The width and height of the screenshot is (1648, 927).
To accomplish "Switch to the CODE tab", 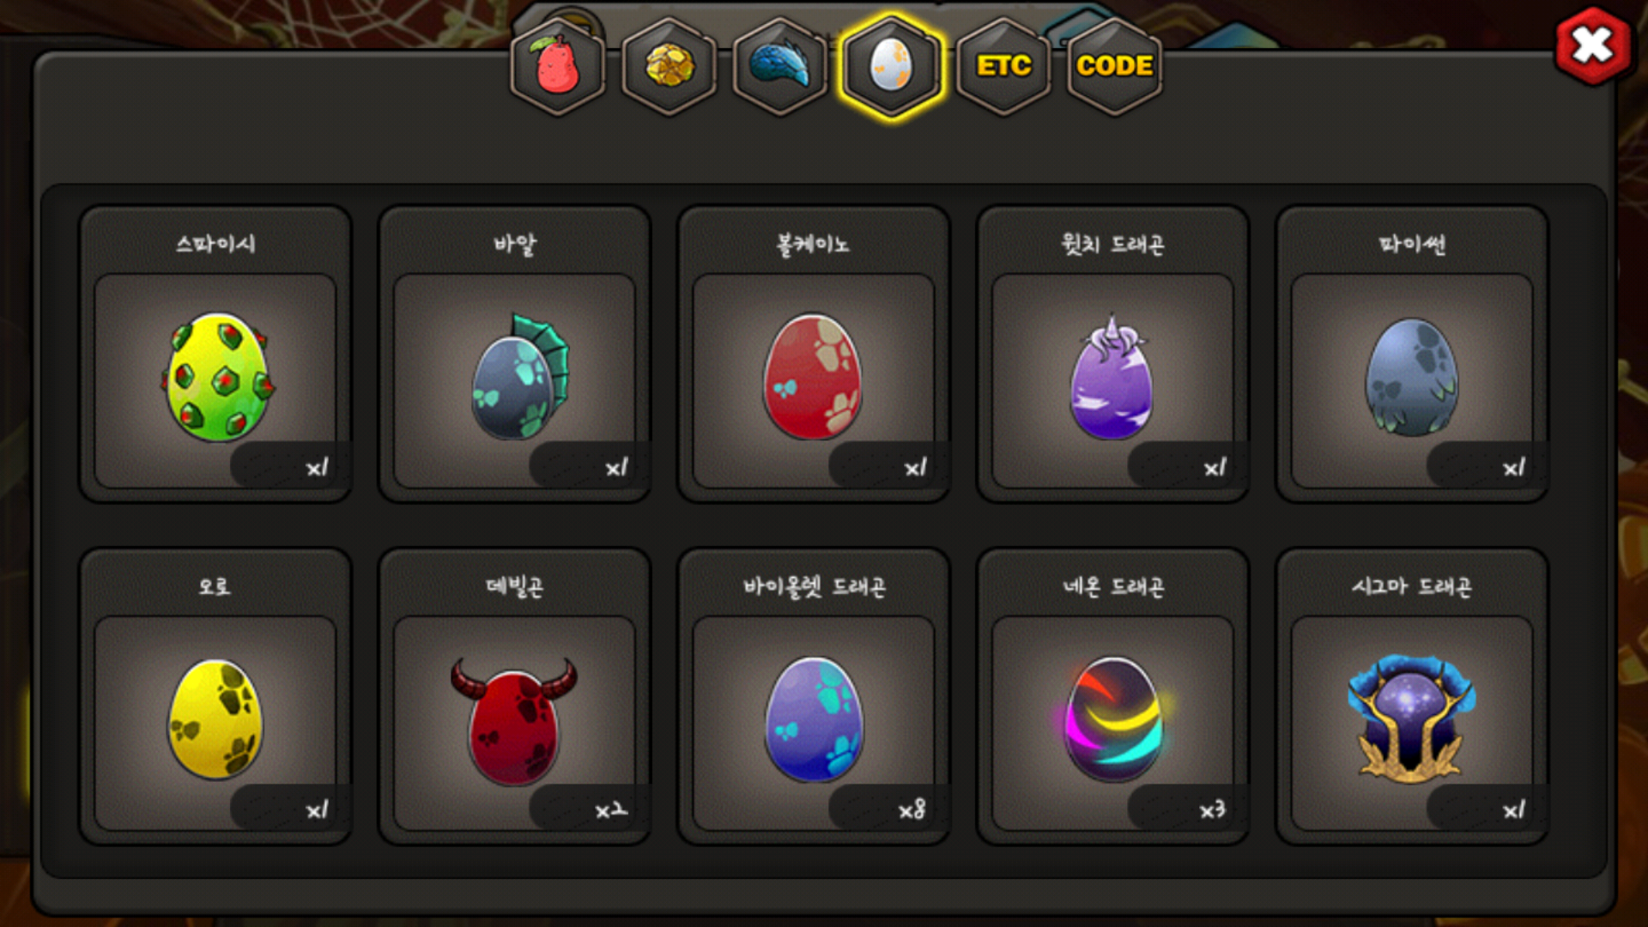I will coord(1114,66).
